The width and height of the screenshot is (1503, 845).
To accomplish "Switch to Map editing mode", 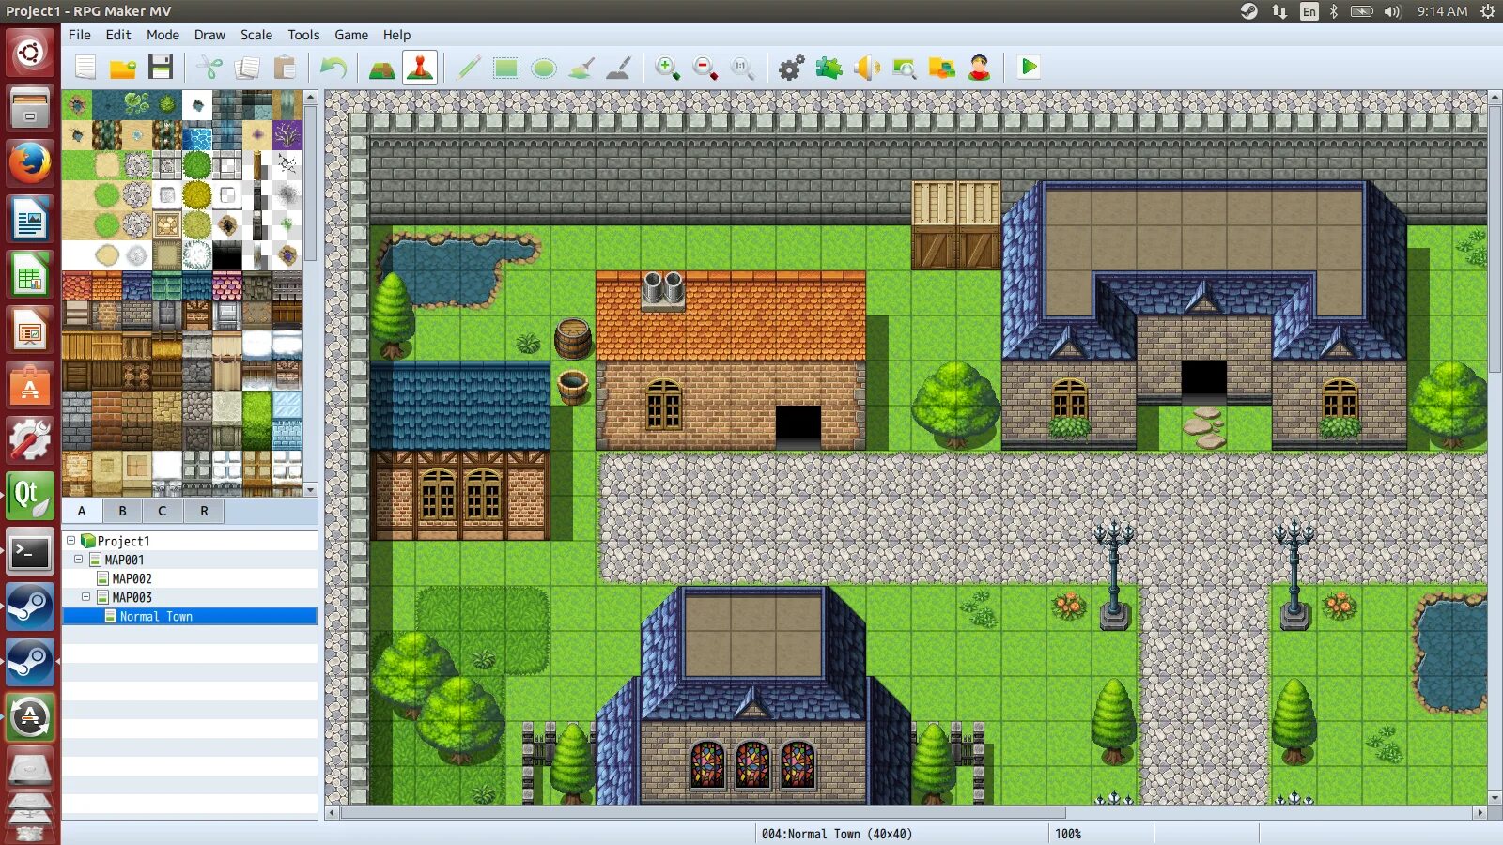I will click(382, 68).
